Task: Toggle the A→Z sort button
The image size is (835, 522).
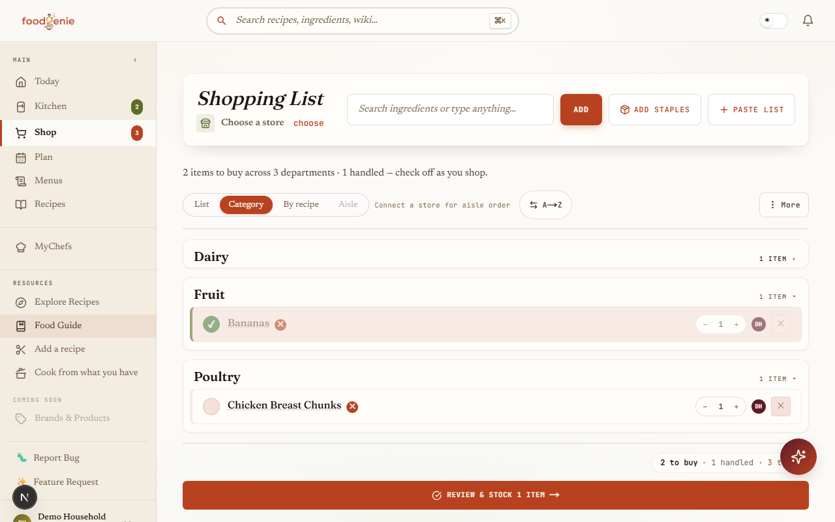Action: [x=545, y=205]
